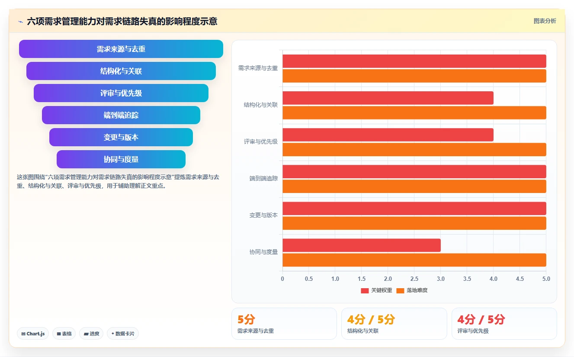The height and width of the screenshot is (357, 574).
Task: Click the y-axis label 需求来源与去重
Action: tap(258, 68)
